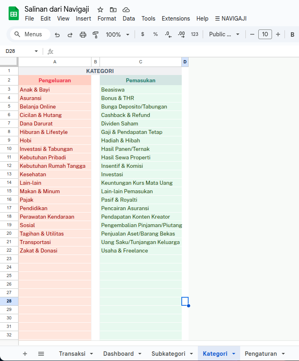Open the zoom 100% dropdown

(117, 35)
